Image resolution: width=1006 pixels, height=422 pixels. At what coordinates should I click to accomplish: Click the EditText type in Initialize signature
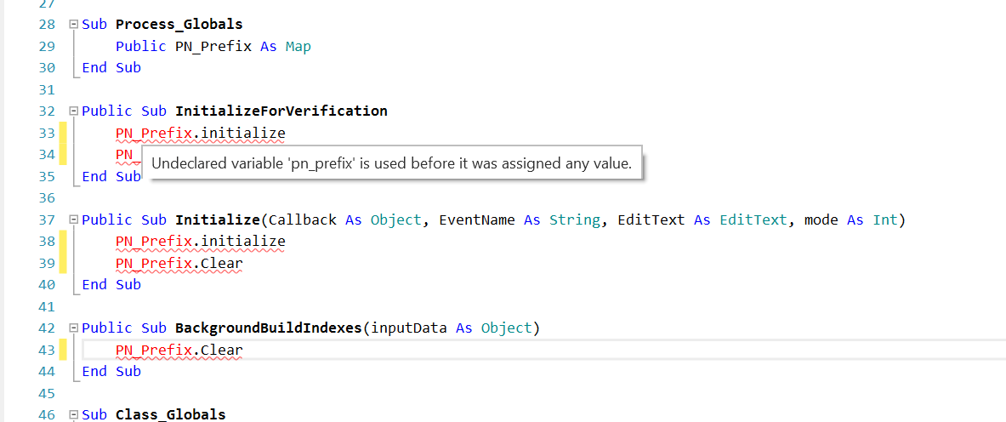tap(753, 220)
